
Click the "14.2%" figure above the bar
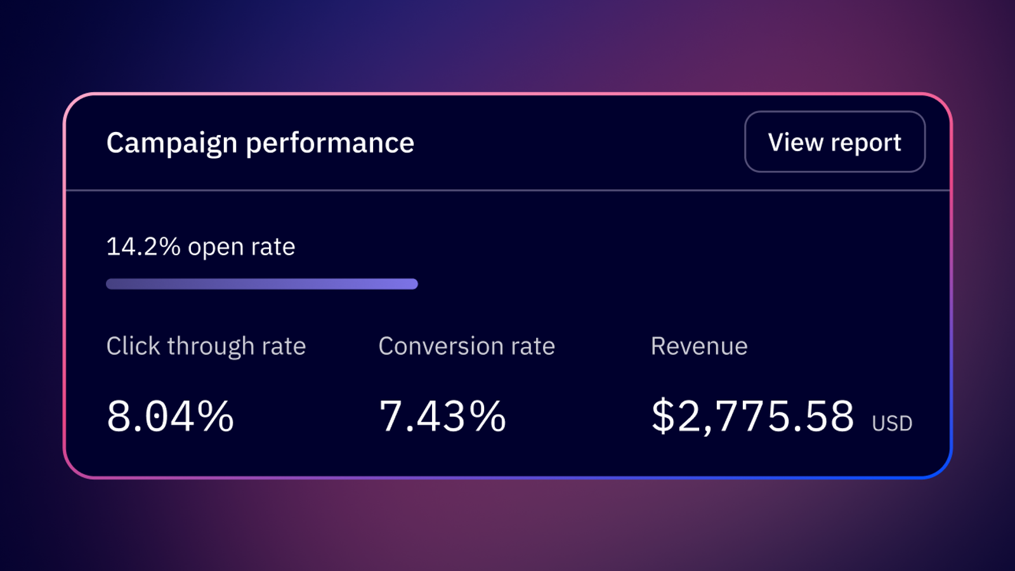[x=143, y=247]
